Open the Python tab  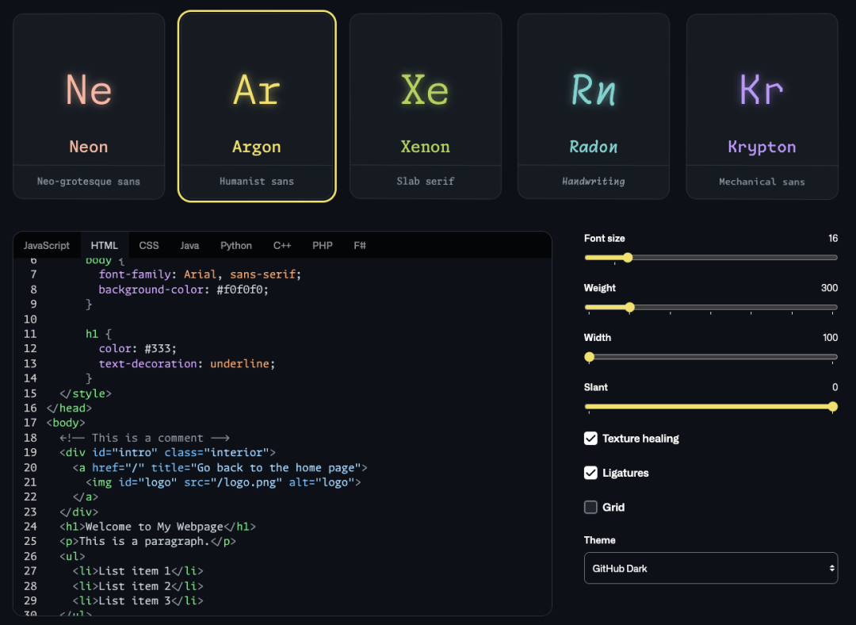(236, 245)
